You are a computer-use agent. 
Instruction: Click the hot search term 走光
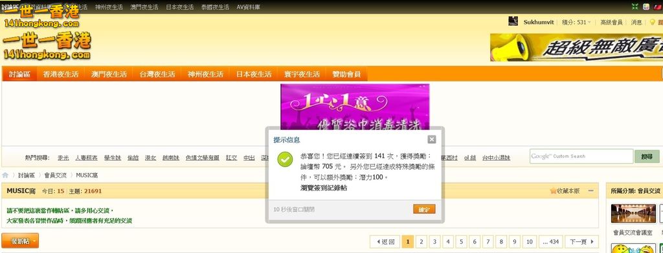(63, 157)
